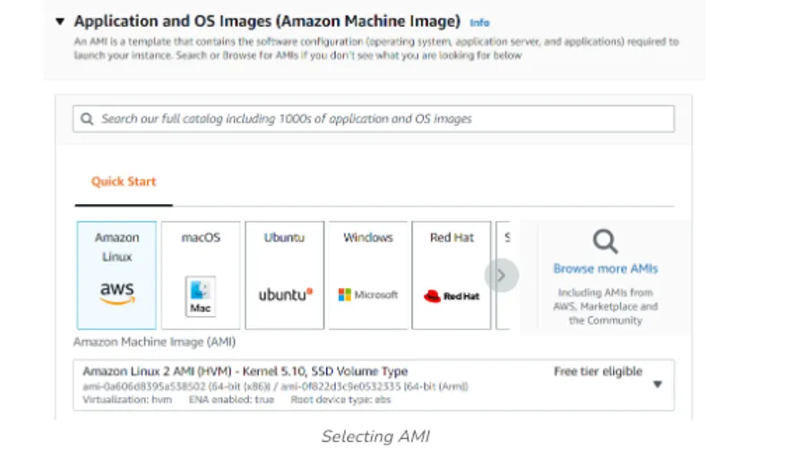Open the Info link beside the heading
This screenshot has width=792, height=449.
tap(479, 22)
